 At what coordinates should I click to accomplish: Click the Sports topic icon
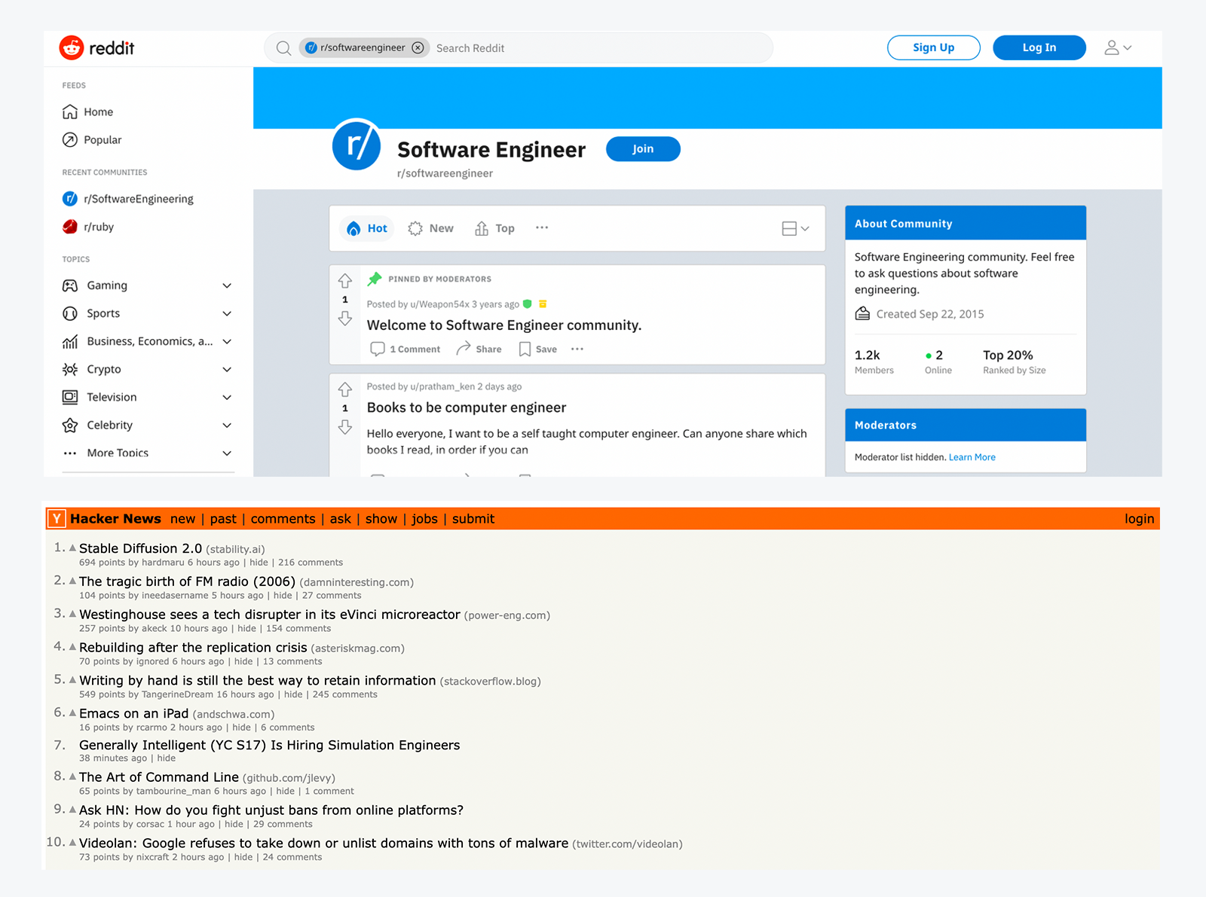70,313
